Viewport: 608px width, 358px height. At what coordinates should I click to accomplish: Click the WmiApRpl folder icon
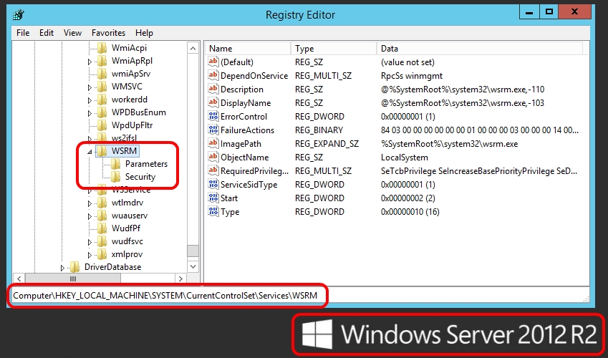[102, 61]
